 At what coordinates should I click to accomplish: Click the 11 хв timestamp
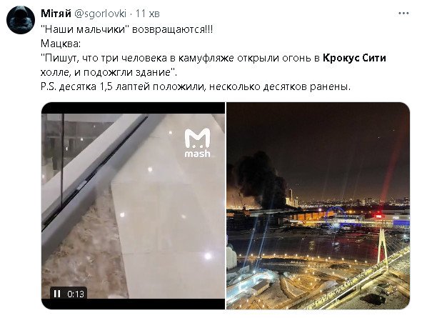coord(147,14)
